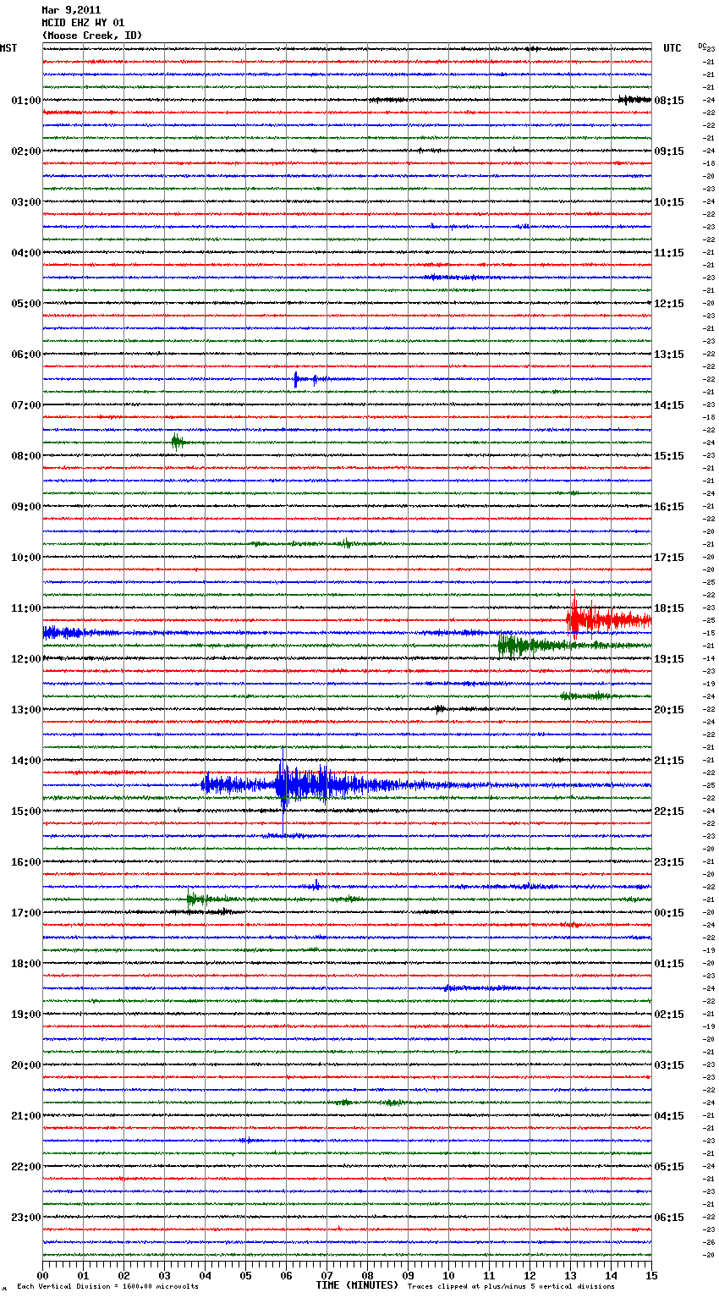Click the "06:15" UTC time label
Screen dimensions: 719x1298
pyautogui.click(x=669, y=1218)
